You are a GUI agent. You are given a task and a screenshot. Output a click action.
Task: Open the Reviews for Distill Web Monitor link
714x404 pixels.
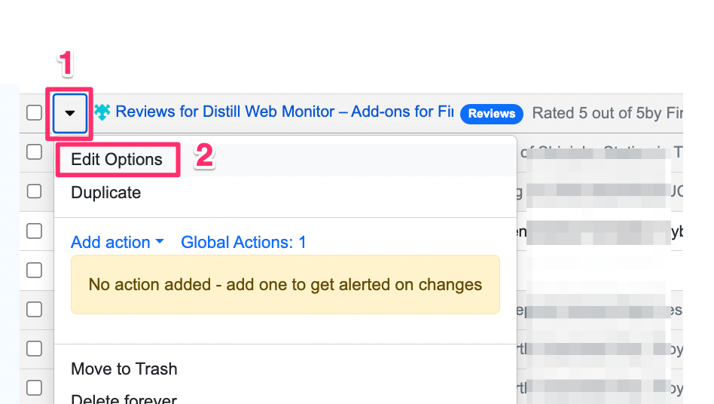click(285, 112)
